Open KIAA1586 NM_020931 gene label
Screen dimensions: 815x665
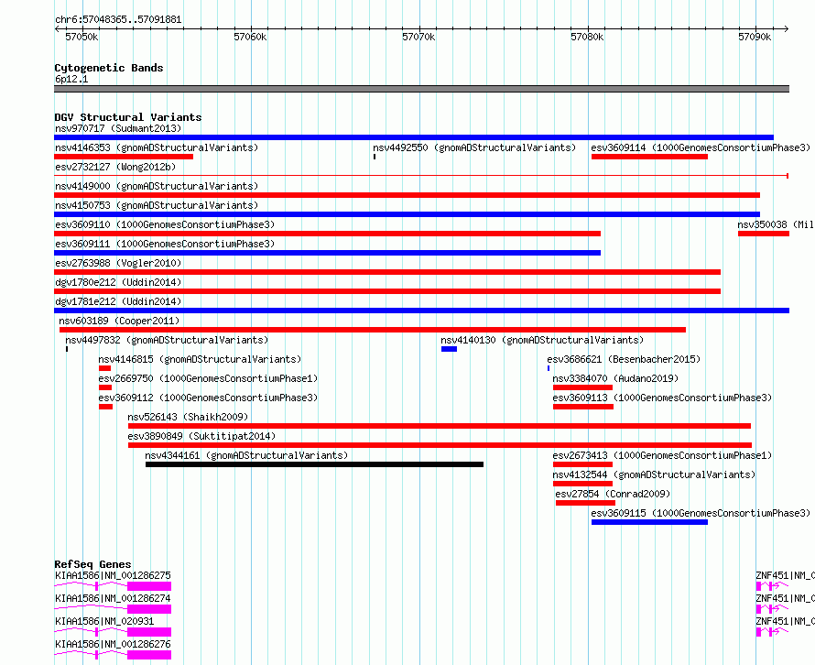(x=104, y=621)
